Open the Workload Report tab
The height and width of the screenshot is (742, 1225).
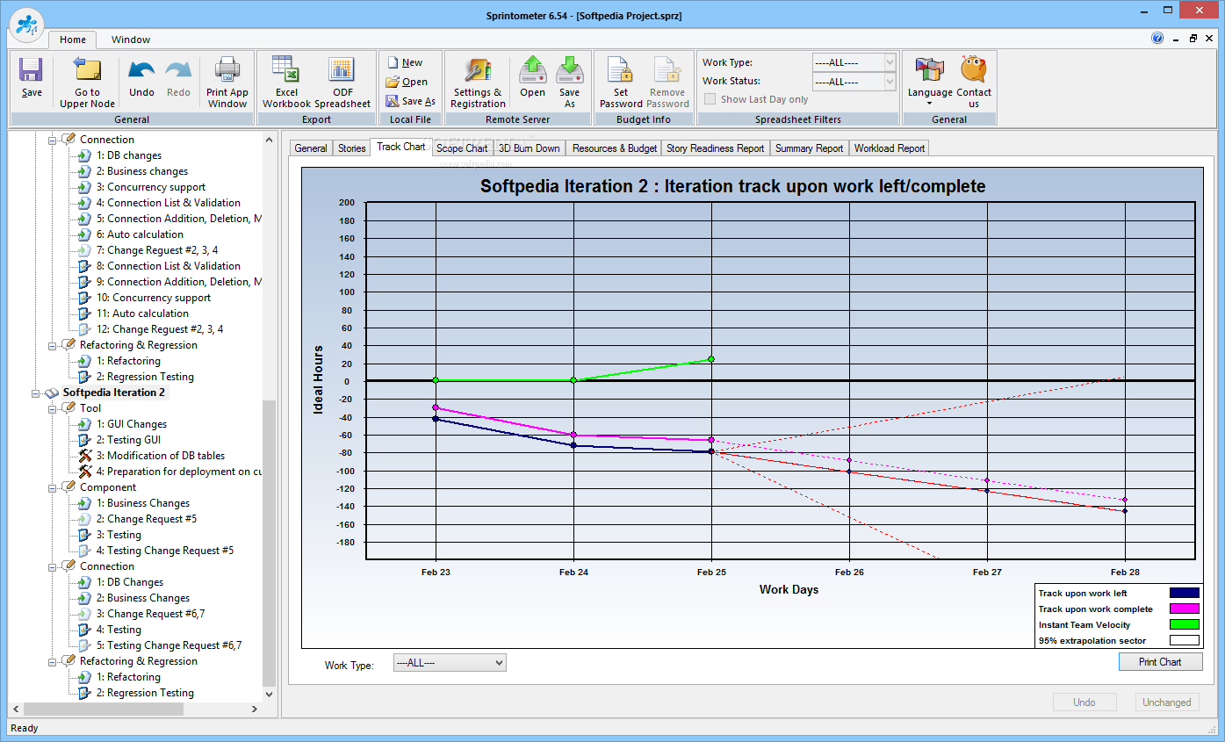coord(890,148)
